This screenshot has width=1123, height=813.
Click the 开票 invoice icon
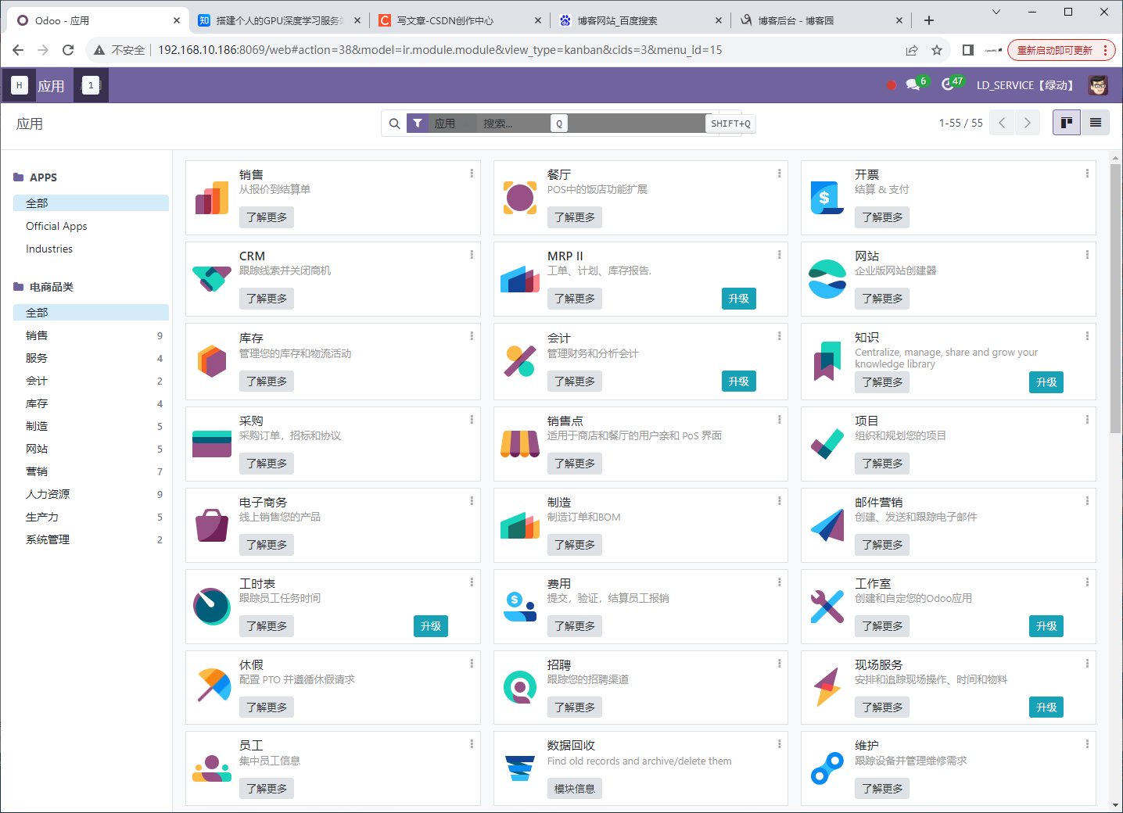(827, 198)
